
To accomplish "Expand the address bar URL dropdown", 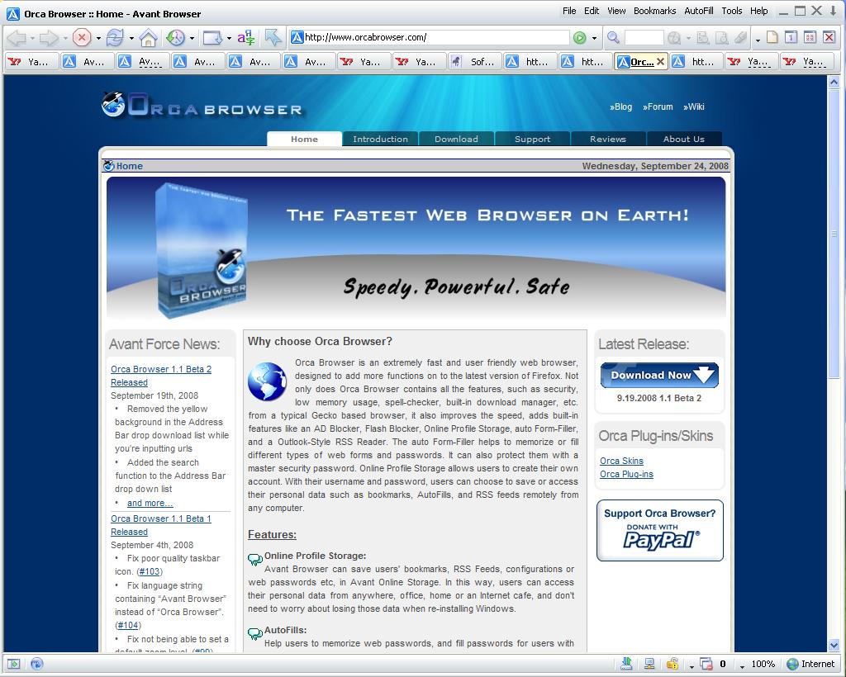I will (594, 38).
